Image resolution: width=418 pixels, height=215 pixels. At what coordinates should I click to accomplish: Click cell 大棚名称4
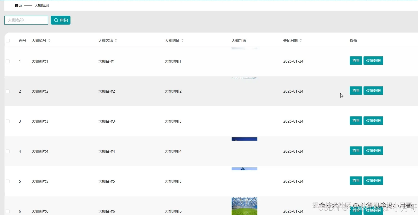pyautogui.click(x=107, y=151)
